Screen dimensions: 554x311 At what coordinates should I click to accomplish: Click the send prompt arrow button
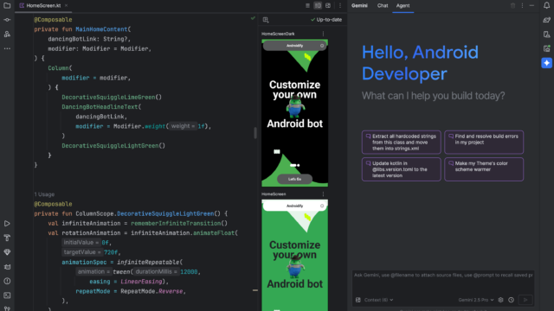[x=525, y=300]
